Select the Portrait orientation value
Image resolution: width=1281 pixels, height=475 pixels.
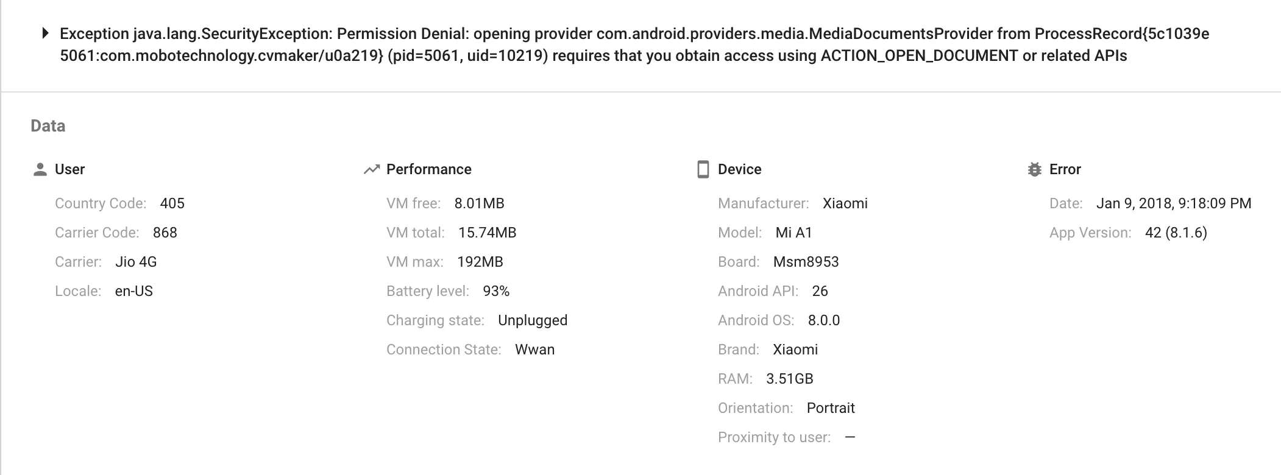830,408
